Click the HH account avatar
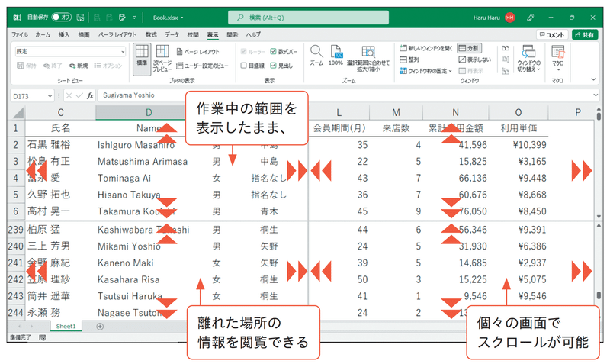 (509, 18)
